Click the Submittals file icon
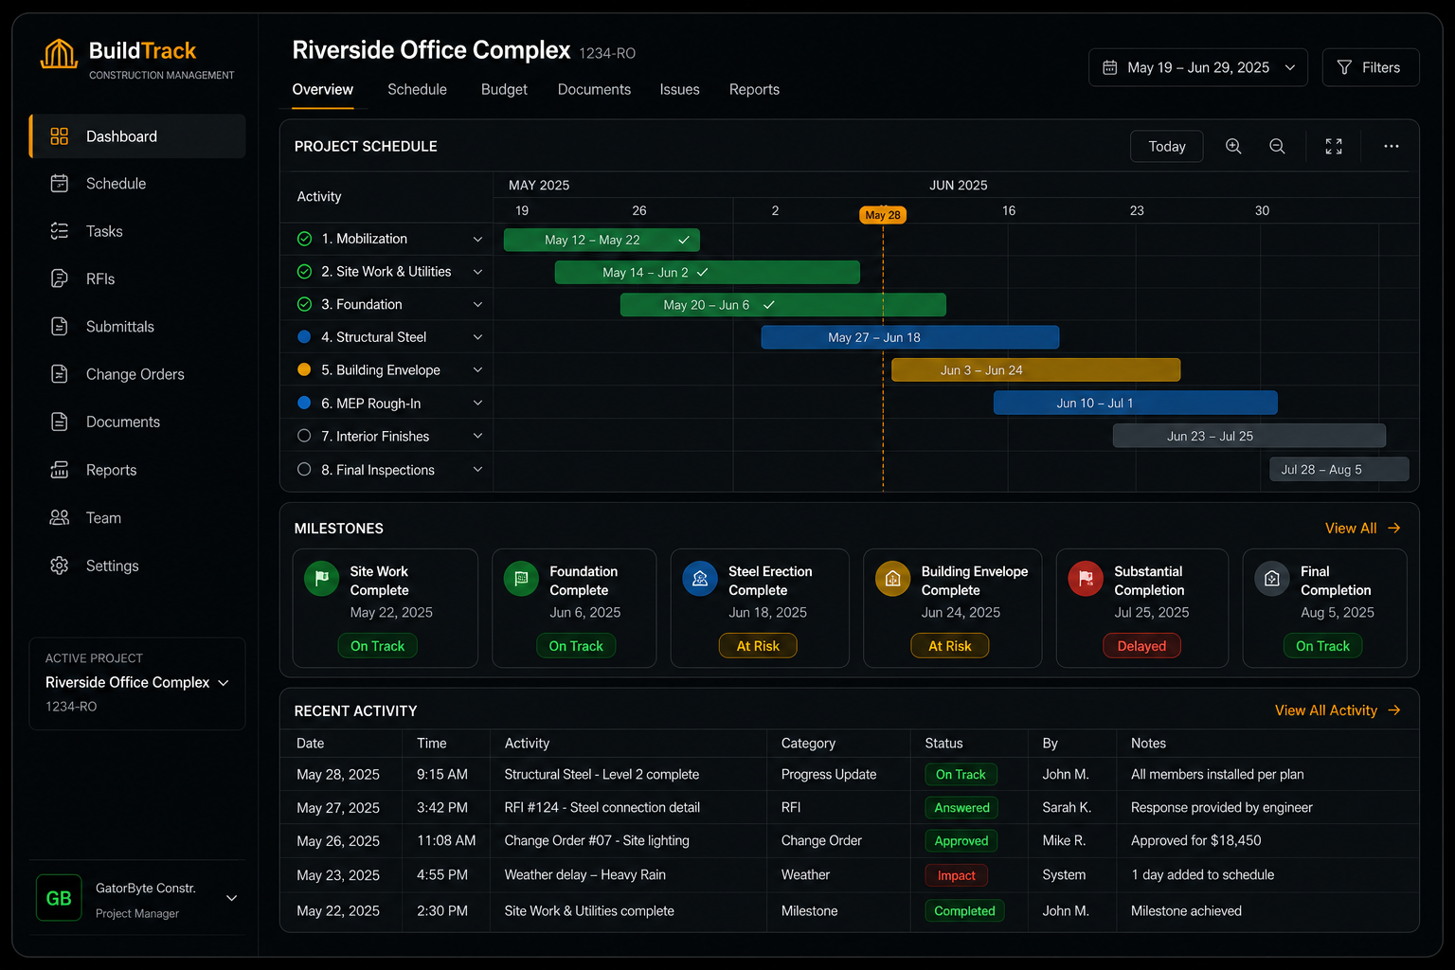 (60, 327)
